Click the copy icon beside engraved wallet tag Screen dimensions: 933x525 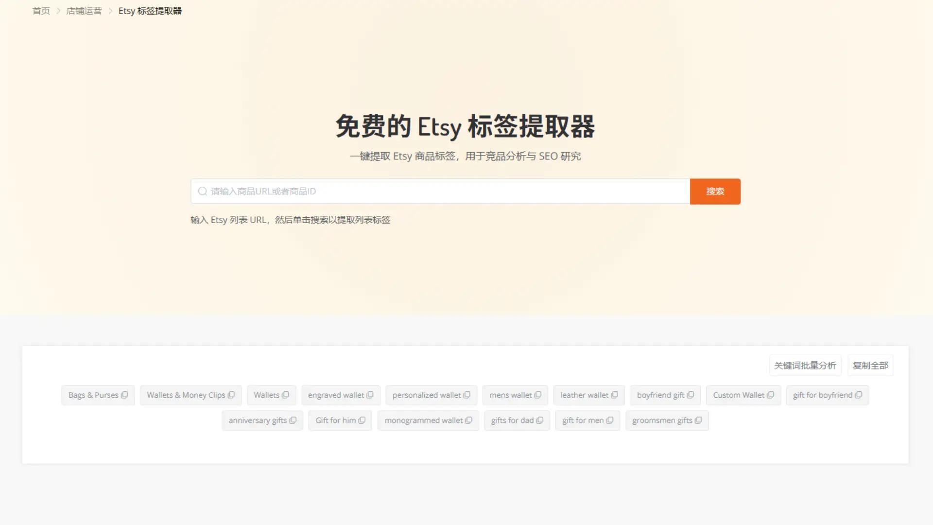pyautogui.click(x=370, y=395)
